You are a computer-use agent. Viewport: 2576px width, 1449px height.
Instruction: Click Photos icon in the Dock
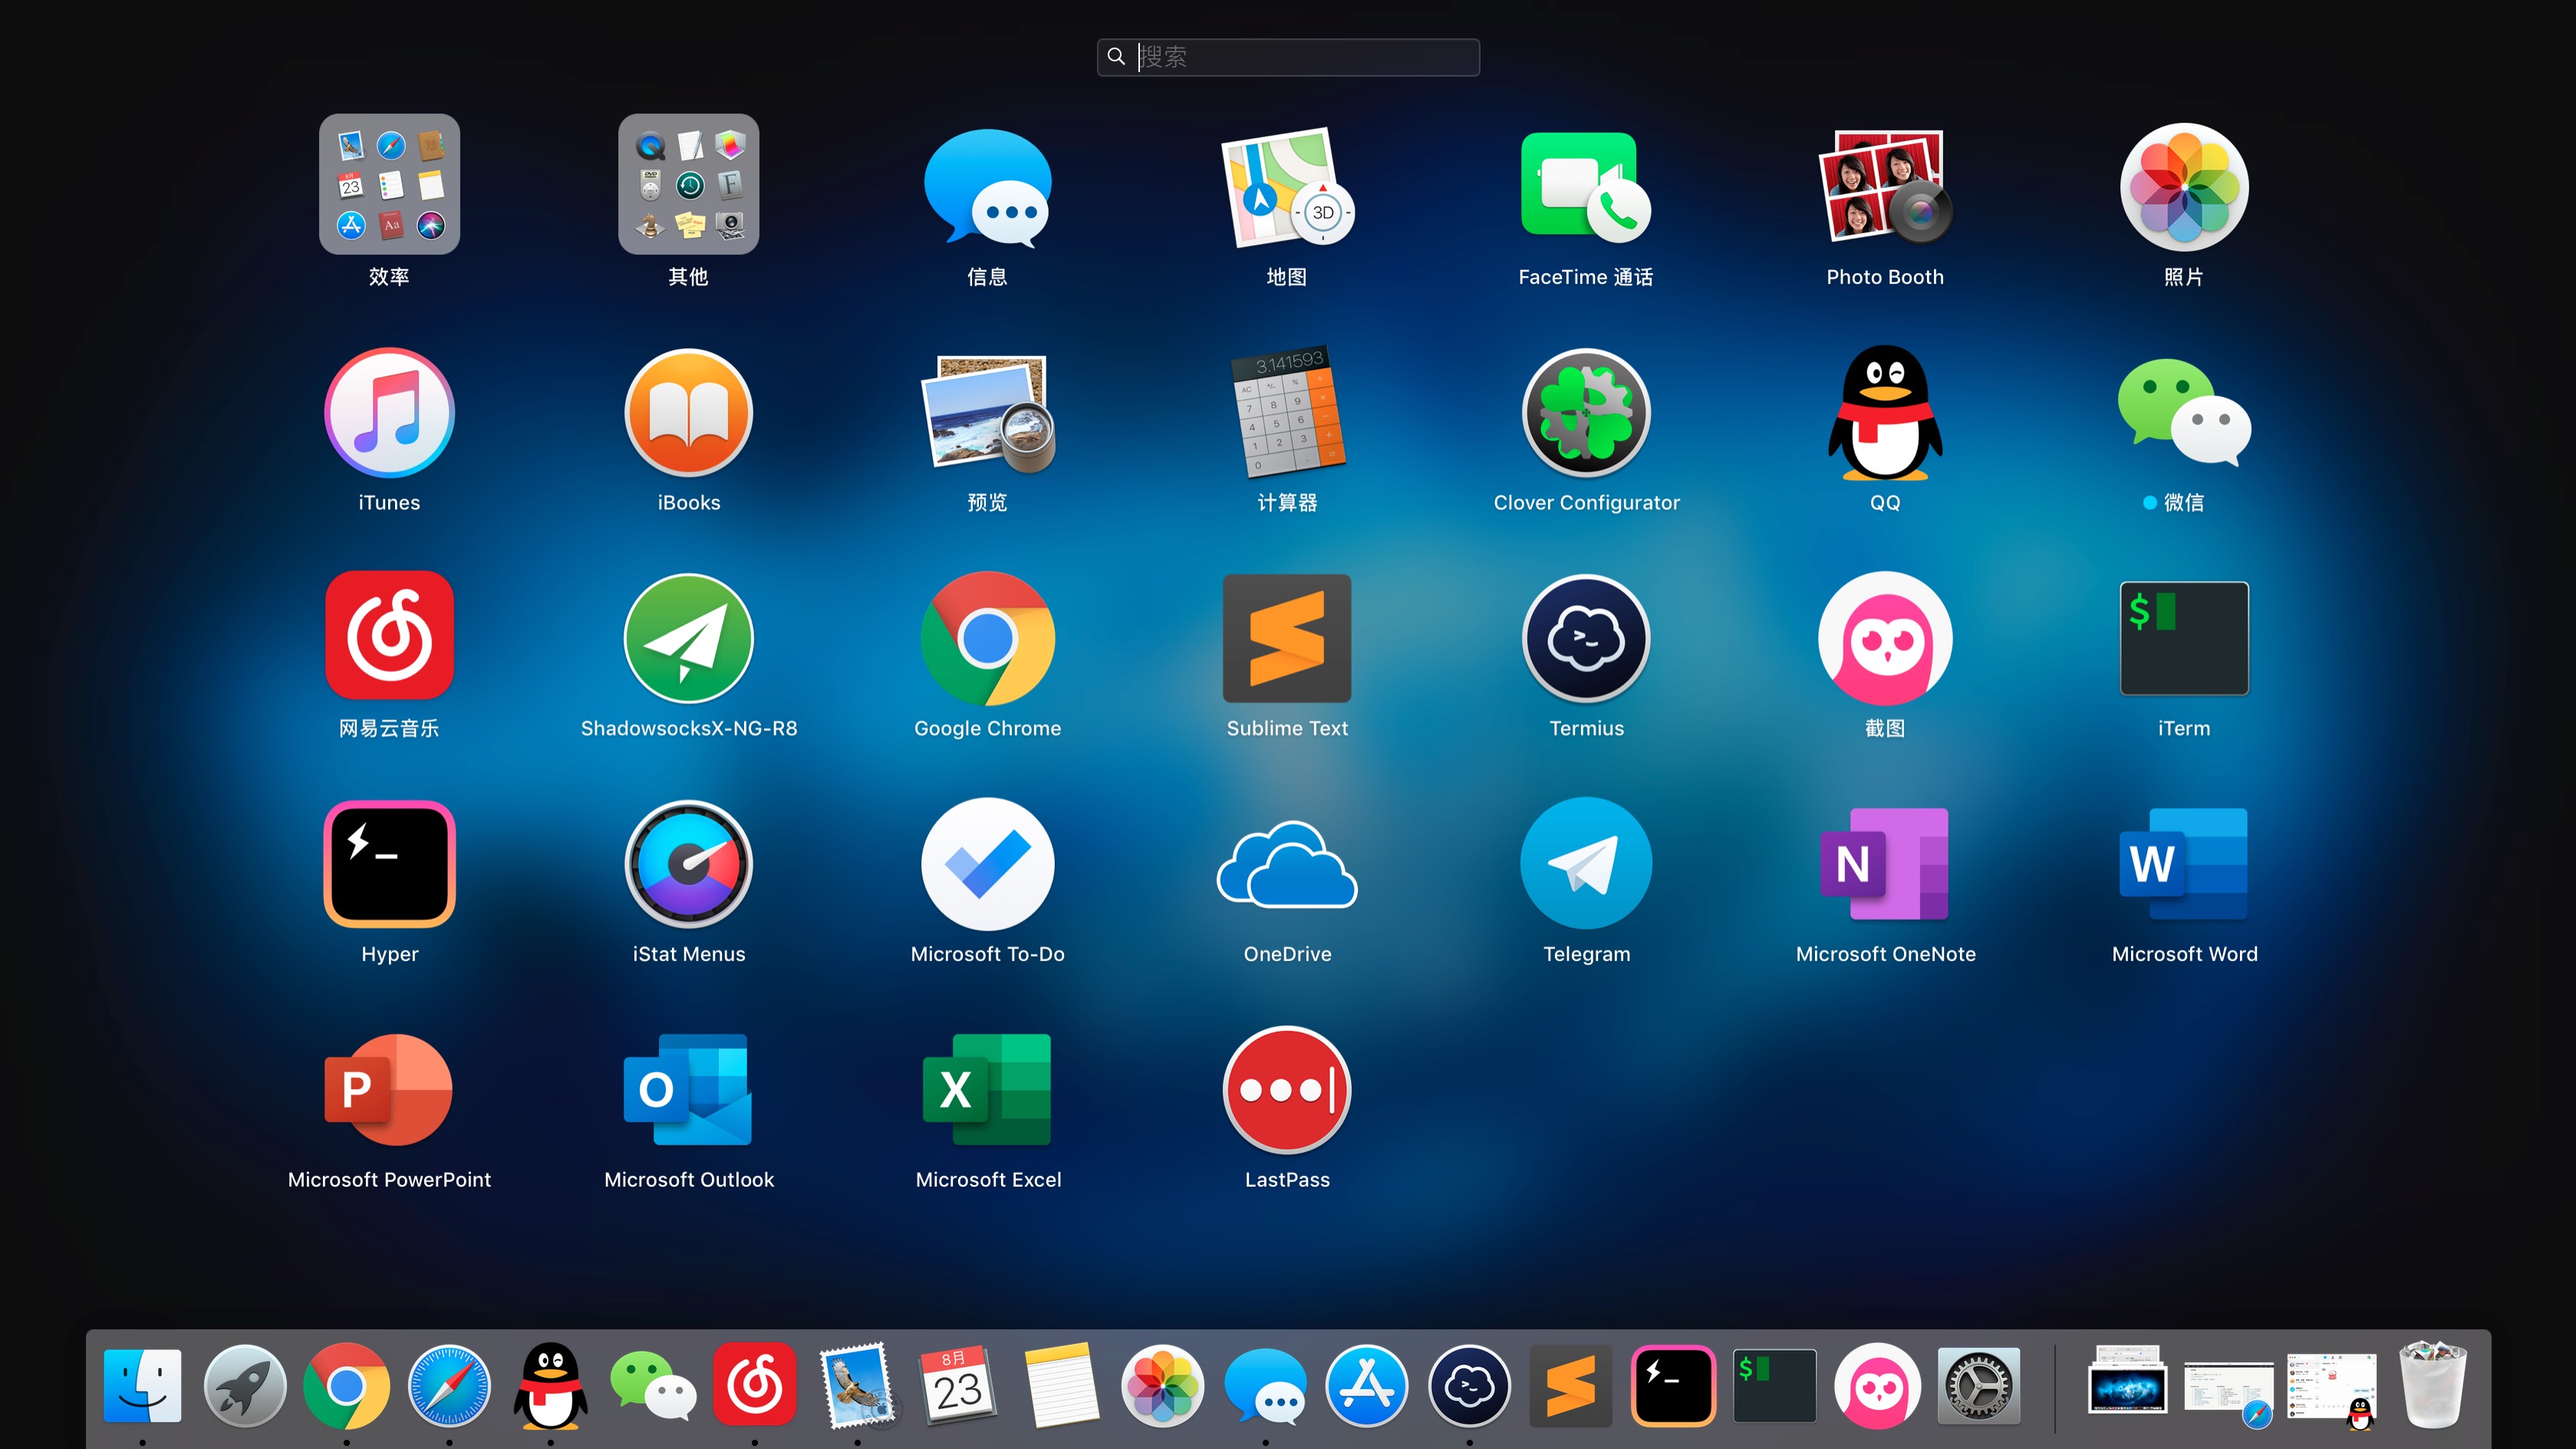[1162, 1385]
